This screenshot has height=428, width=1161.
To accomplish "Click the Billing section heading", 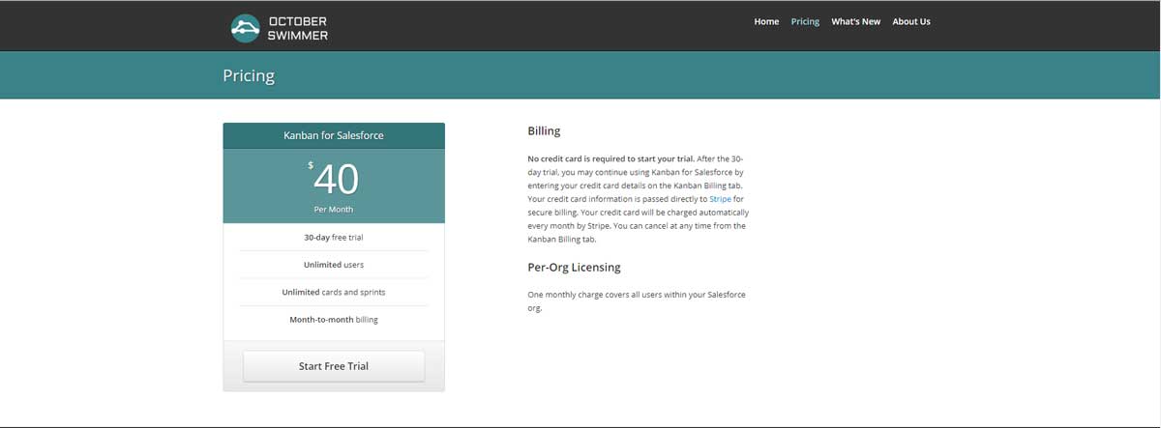I will coord(544,130).
